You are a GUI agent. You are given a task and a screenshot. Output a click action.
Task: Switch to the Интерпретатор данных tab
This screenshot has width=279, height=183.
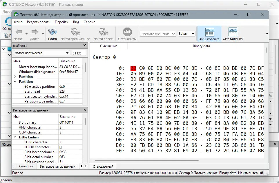pyautogui.click(x=58, y=166)
